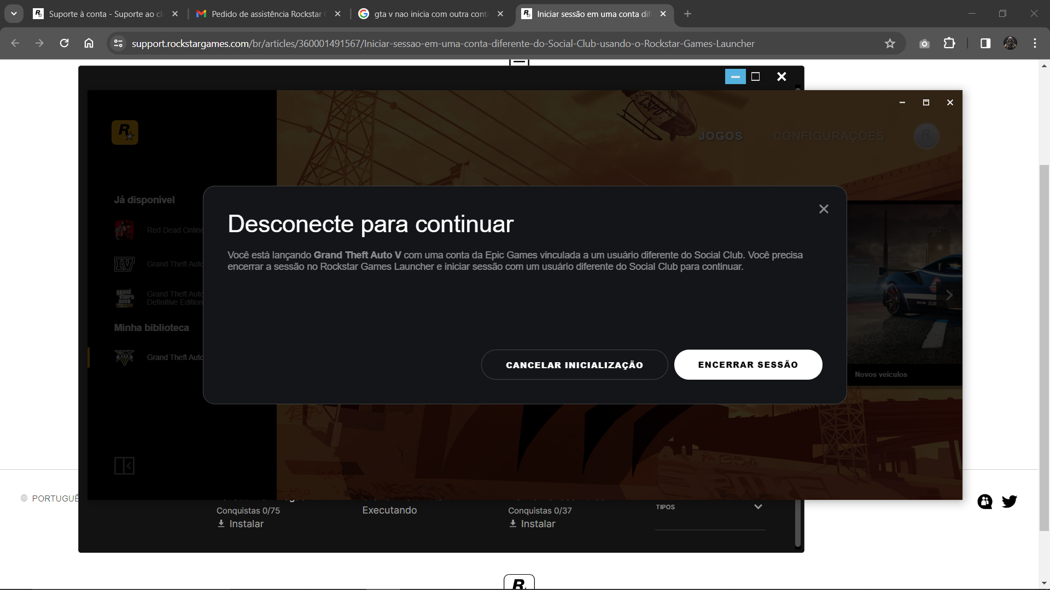Viewport: 1050px width, 590px height.
Task: Open the JOGOS tab in launcher
Action: click(720, 136)
